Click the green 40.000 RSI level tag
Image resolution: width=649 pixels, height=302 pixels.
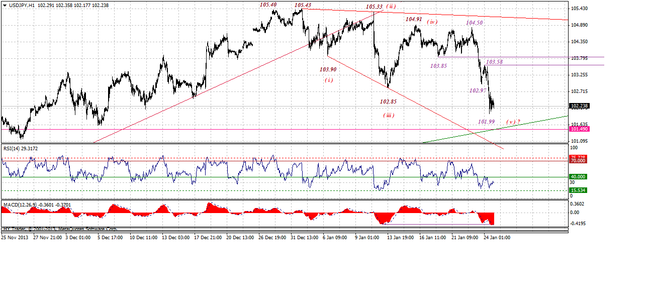click(x=578, y=177)
